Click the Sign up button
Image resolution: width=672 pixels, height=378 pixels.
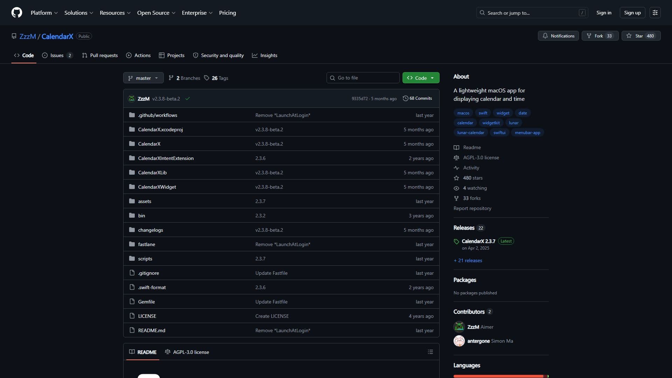coord(632,13)
